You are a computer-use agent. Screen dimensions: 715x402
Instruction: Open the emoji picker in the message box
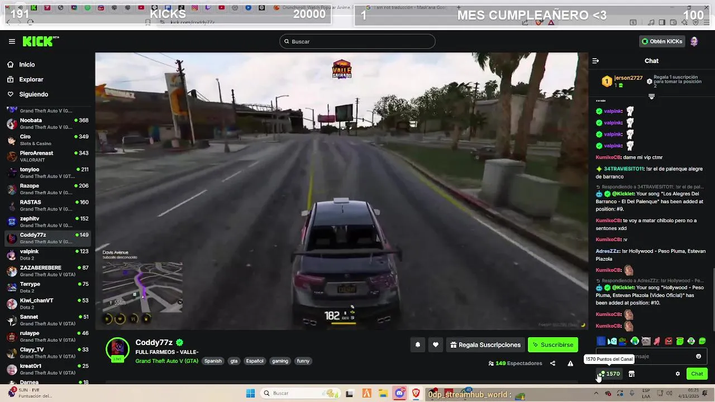coord(698,356)
